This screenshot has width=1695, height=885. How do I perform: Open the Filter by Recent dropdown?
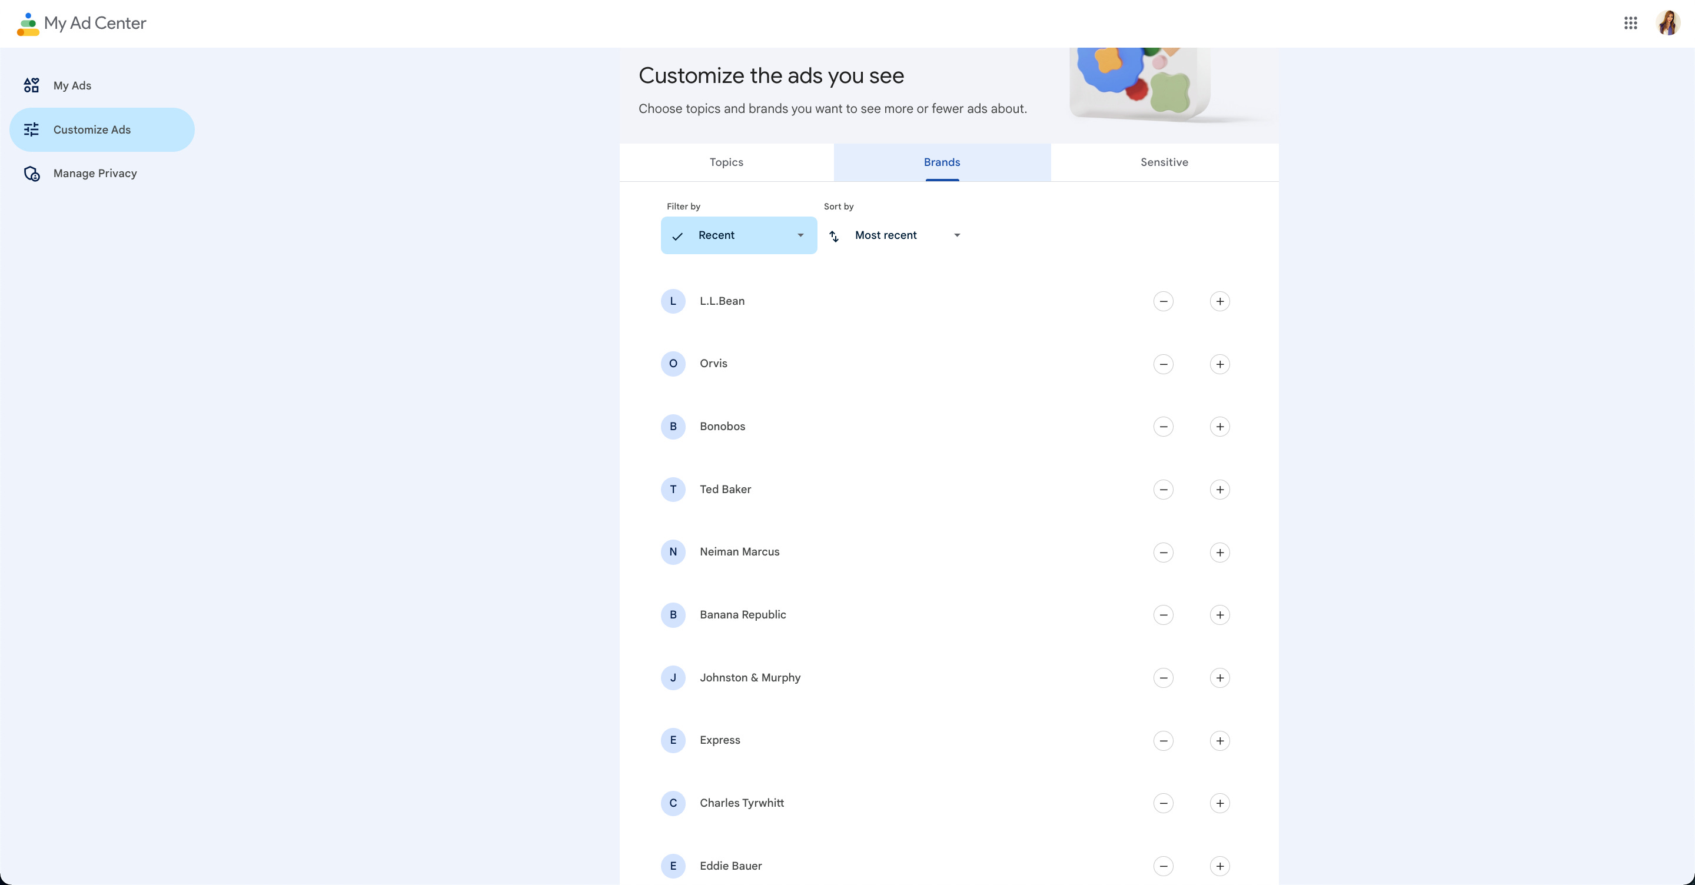point(737,235)
